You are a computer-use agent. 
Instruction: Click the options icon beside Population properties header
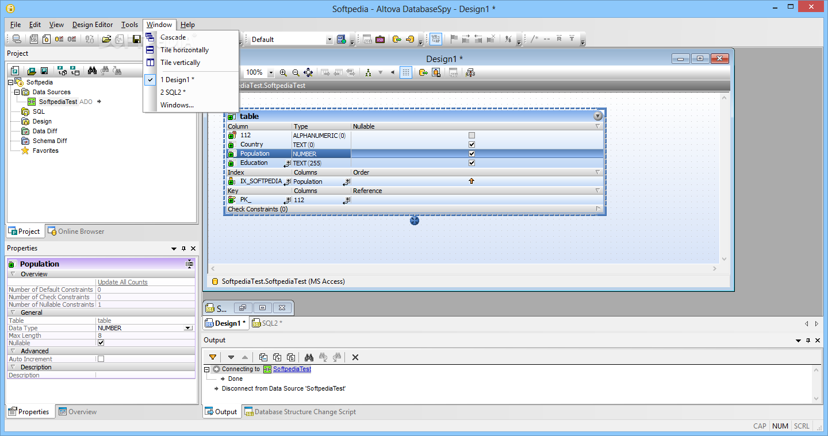189,264
